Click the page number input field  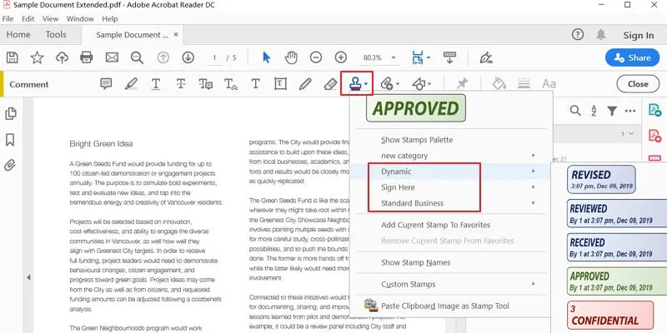pos(215,57)
